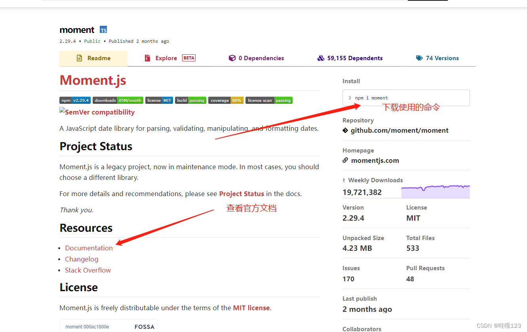Open the Explore BETA tab
The height and width of the screenshot is (332, 527).
click(166, 58)
